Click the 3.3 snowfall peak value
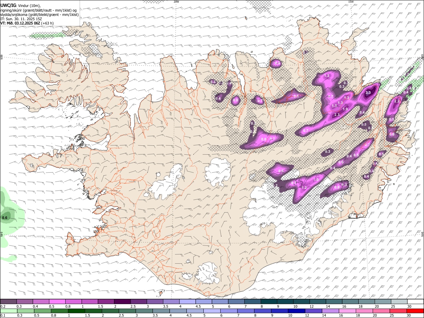Viewport: 424px width, 318px height. 368,93
